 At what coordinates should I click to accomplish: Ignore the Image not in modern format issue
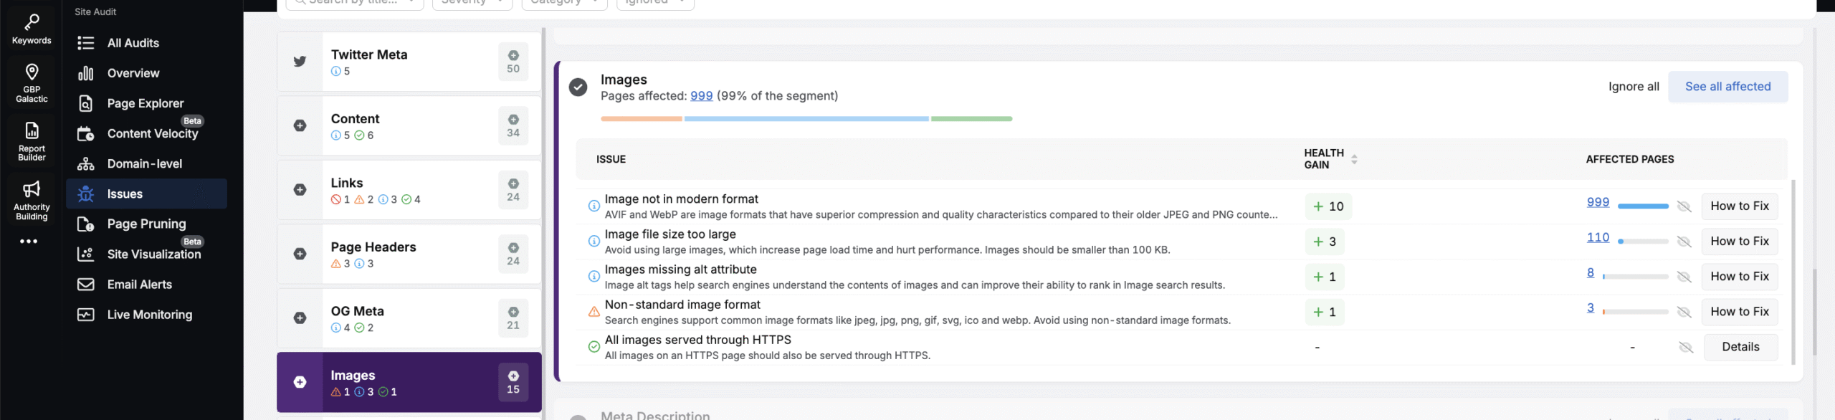1684,206
